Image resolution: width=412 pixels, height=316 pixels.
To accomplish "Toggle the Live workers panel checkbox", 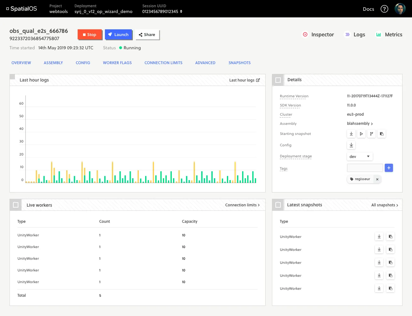I will pos(16,205).
